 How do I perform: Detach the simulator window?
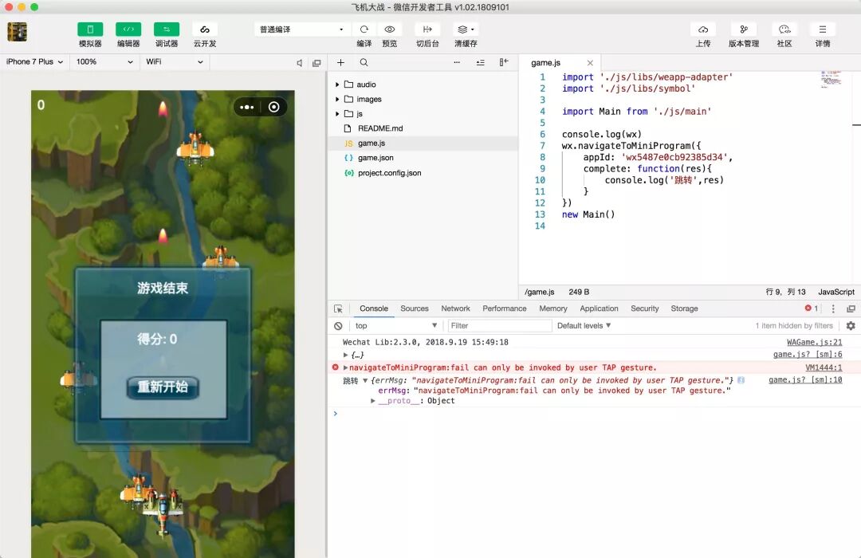coord(316,63)
